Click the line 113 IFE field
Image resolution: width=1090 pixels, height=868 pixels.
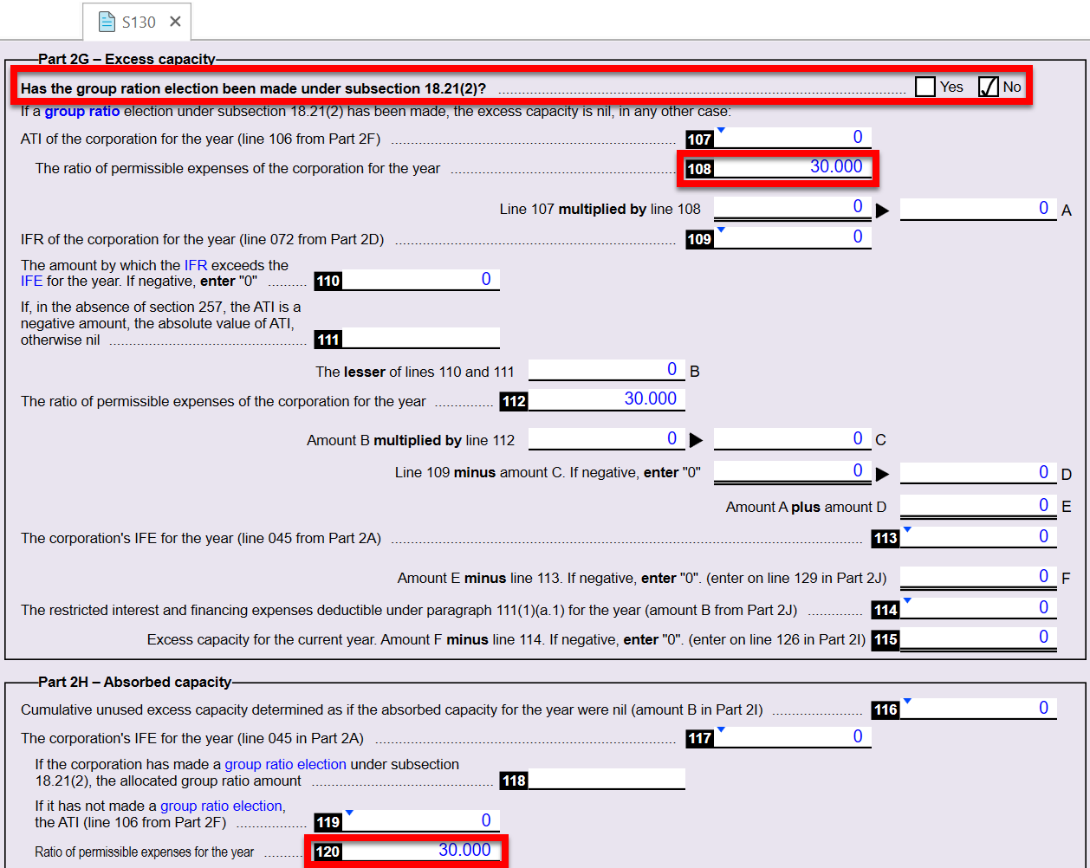pyautogui.click(x=978, y=537)
